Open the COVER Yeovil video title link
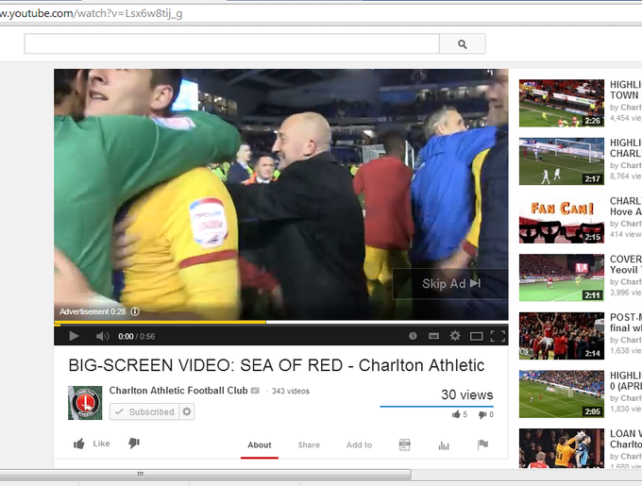The image size is (642, 486). pos(626,264)
